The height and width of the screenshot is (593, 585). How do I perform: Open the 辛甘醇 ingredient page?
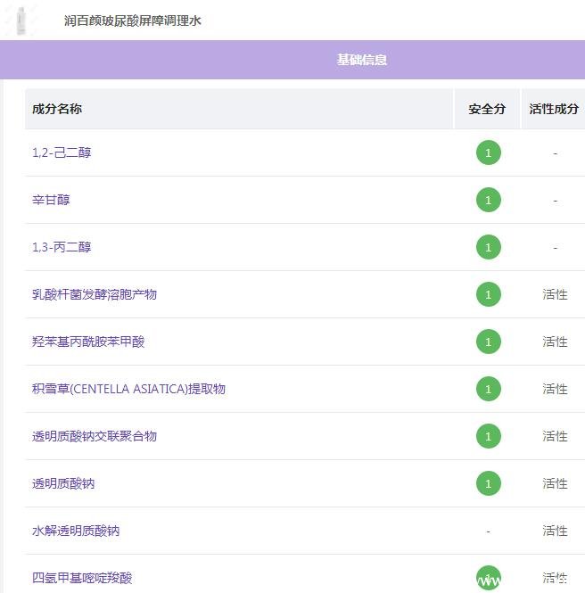tap(51, 200)
